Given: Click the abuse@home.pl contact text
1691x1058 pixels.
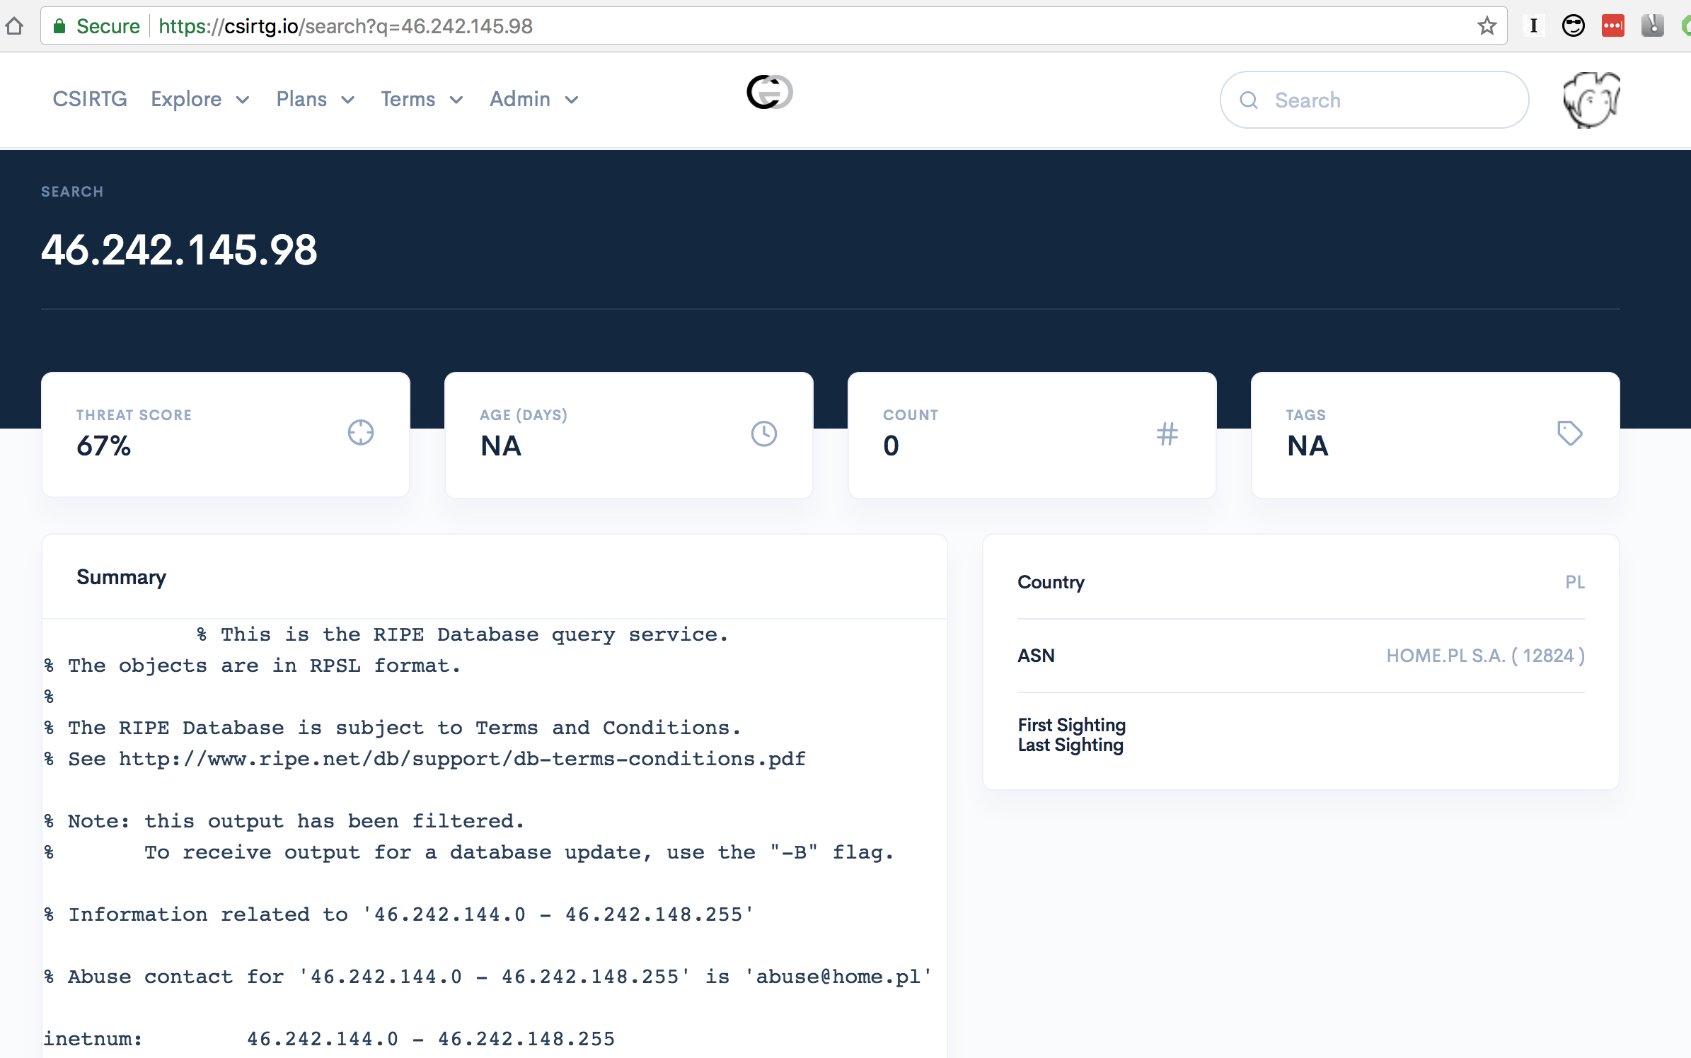Looking at the screenshot, I should pos(838,977).
